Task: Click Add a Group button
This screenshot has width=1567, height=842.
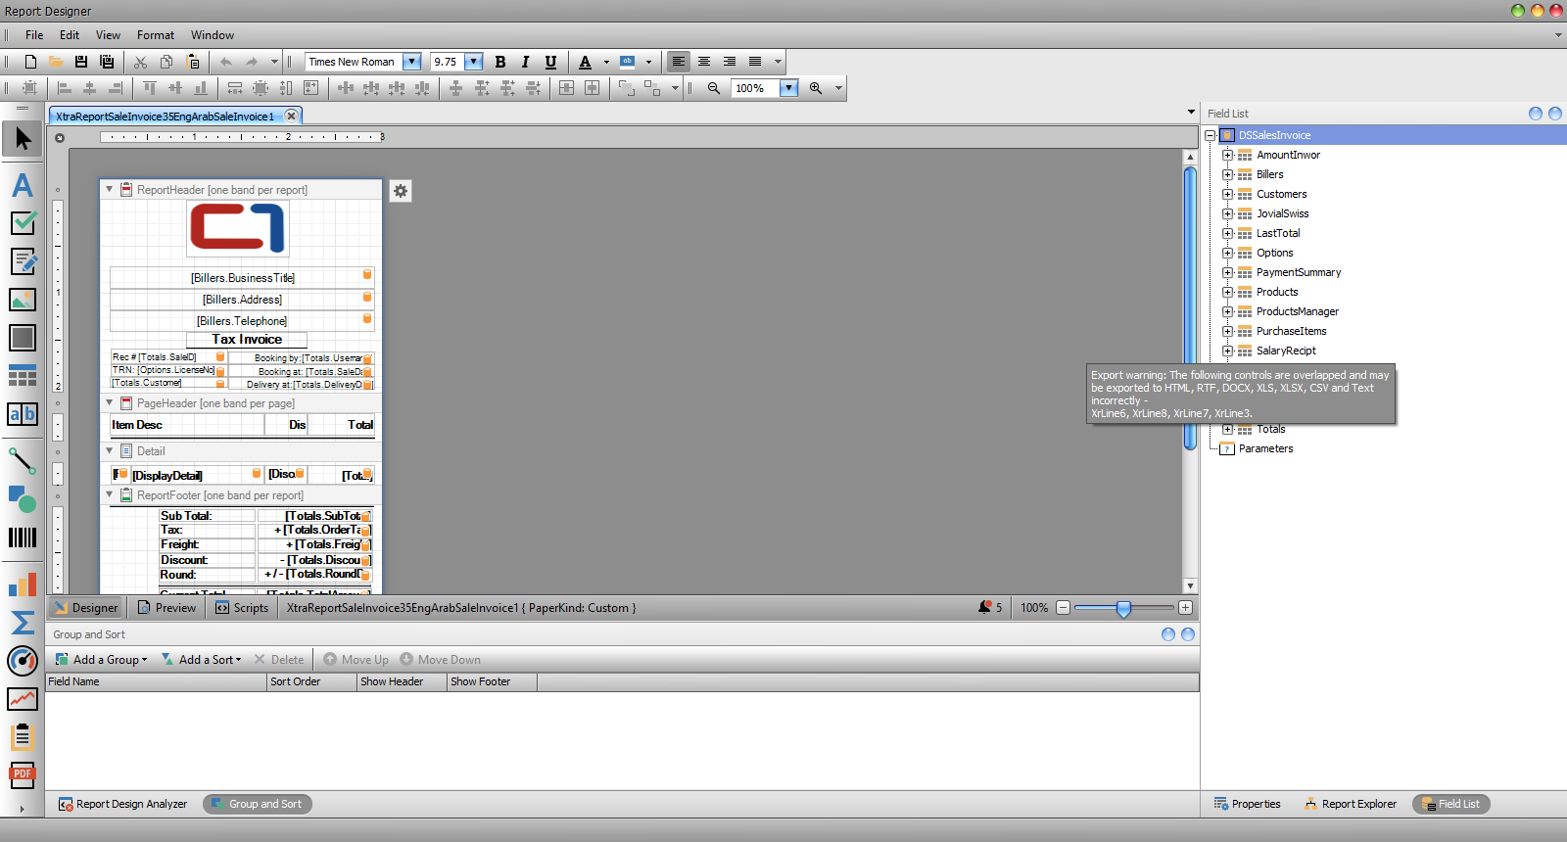Action: (x=102, y=660)
